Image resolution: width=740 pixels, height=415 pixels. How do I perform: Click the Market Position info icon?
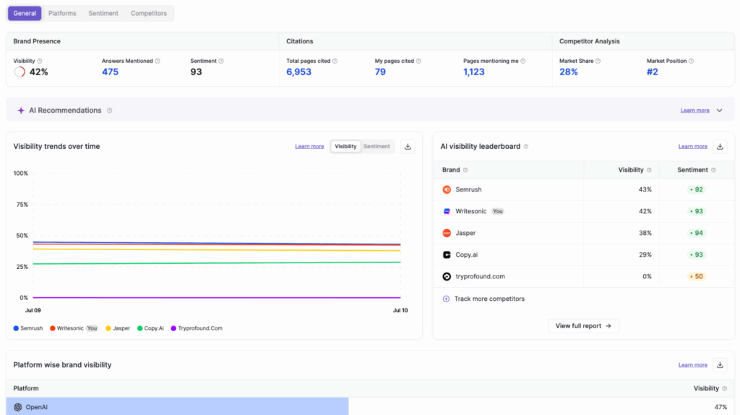[692, 61]
